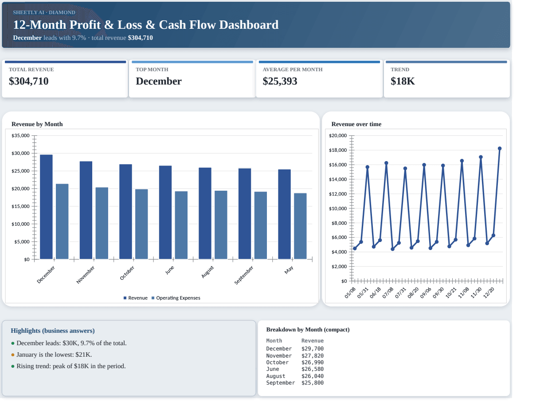Click the highlight 'December leads: $30K' line
Screen dimensions: 544x408
click(71, 343)
